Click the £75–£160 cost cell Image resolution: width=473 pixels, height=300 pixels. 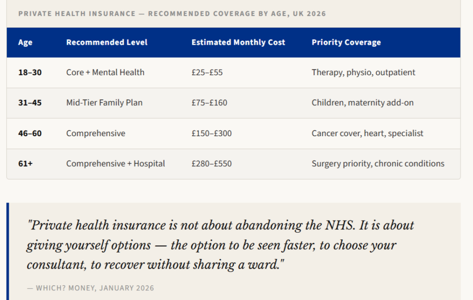click(209, 103)
